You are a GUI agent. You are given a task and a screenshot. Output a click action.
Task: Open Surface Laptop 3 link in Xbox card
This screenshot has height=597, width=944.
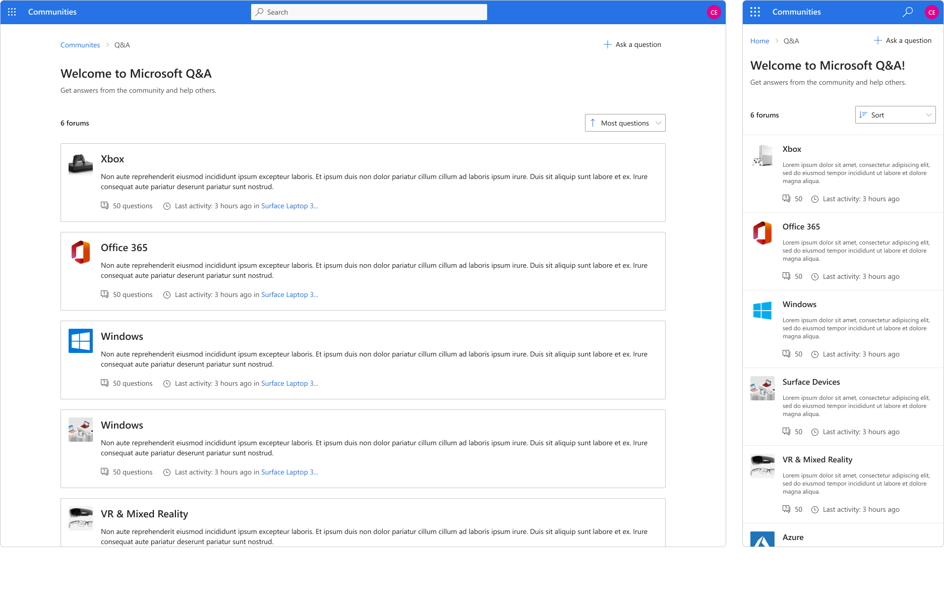pos(289,206)
